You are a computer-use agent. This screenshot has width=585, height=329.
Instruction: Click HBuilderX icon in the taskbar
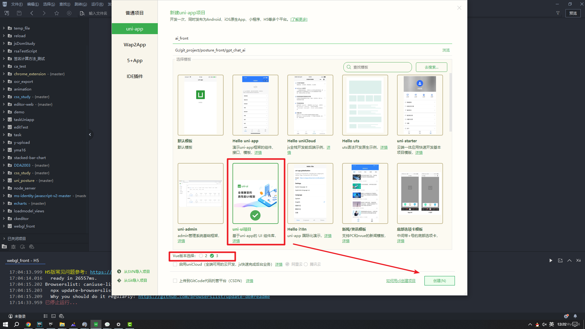coord(96,324)
